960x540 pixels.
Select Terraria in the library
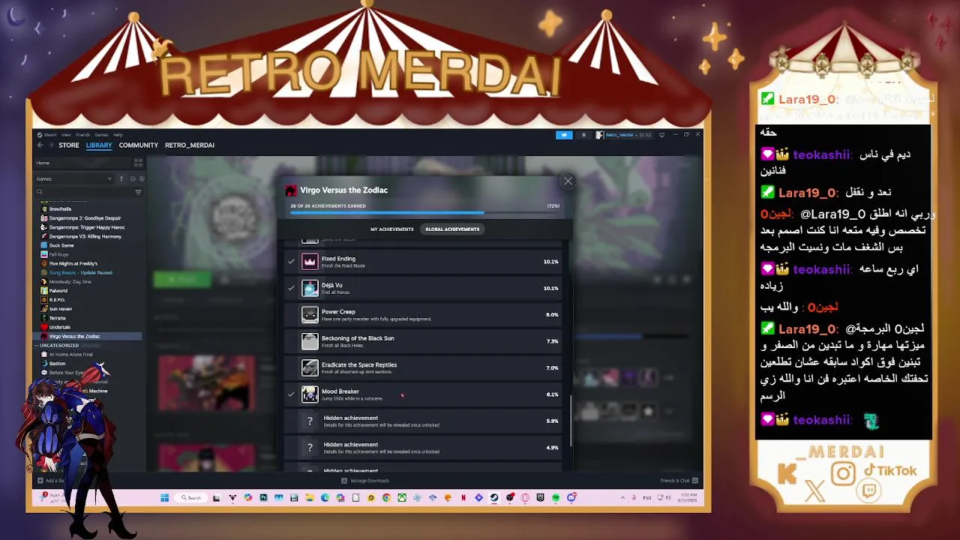pos(57,318)
